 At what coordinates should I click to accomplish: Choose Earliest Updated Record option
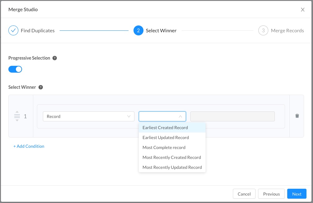172,138
